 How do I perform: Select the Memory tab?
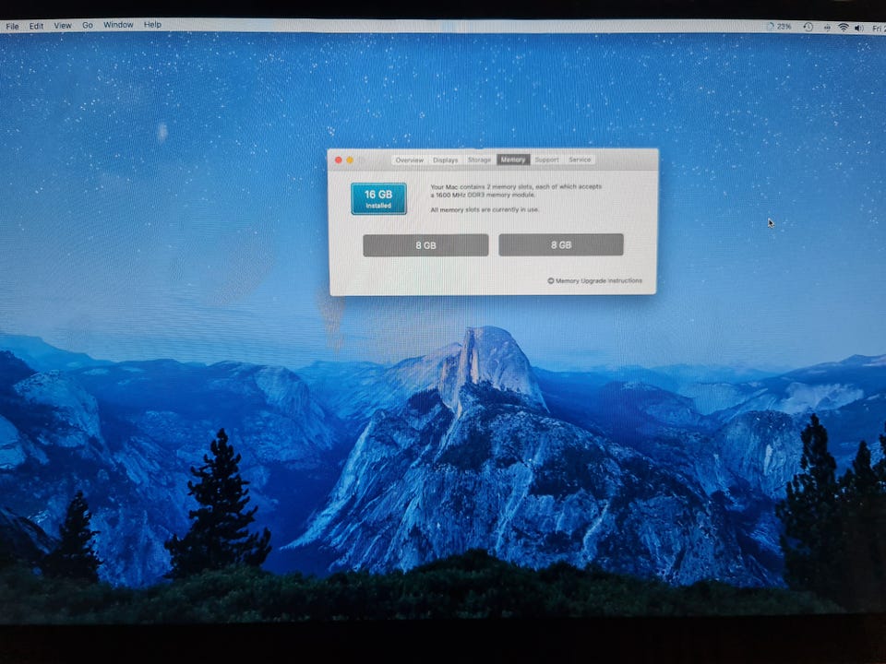coord(513,160)
